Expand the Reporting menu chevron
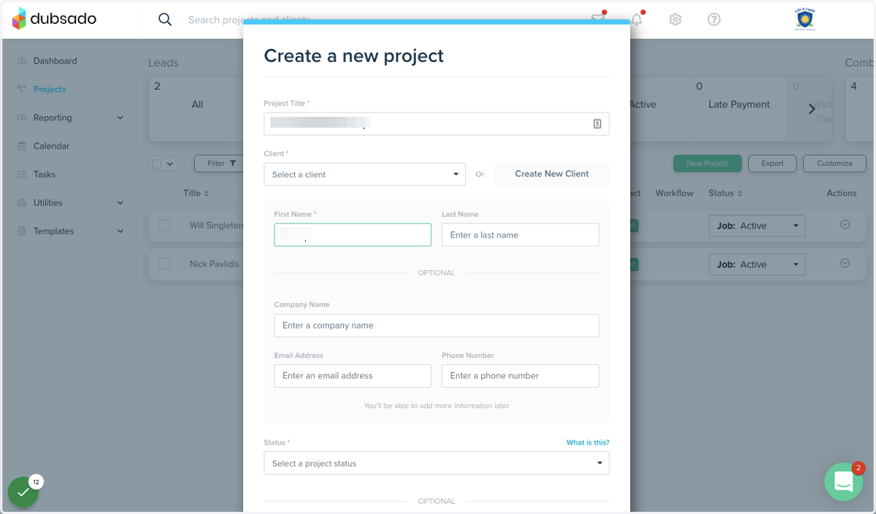Screen dimensions: 876x514 pos(120,118)
